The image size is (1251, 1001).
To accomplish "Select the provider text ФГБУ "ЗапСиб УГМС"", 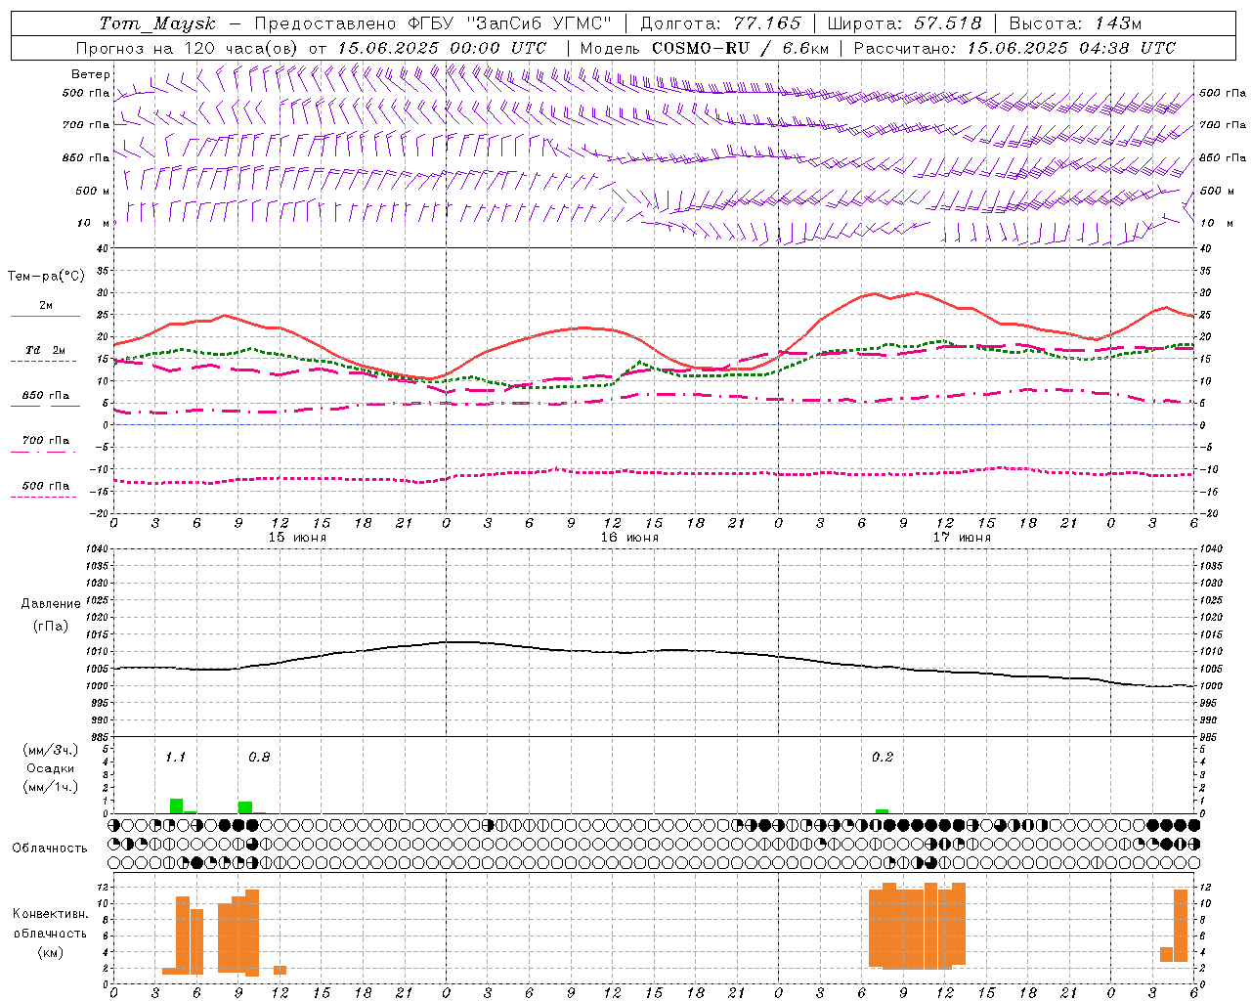I will pos(508,23).
